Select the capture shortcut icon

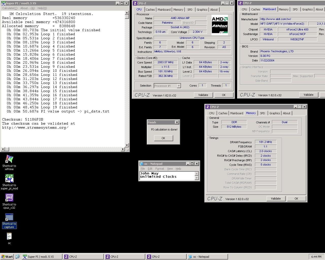coord(9,221)
